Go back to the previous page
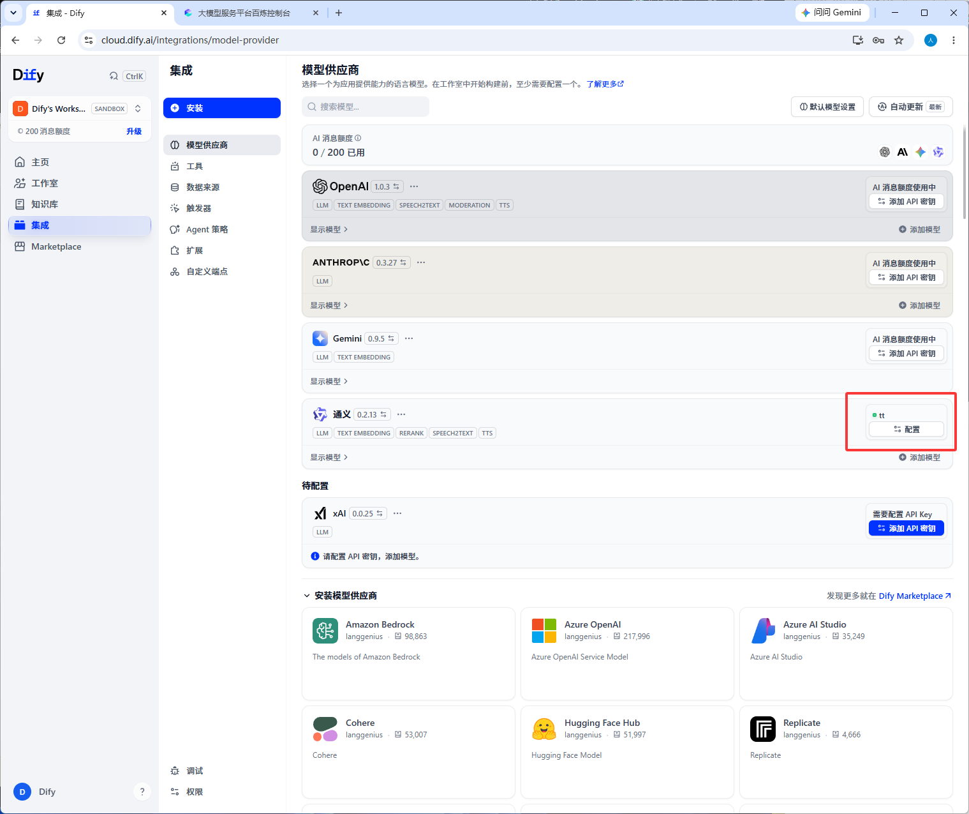 (15, 40)
